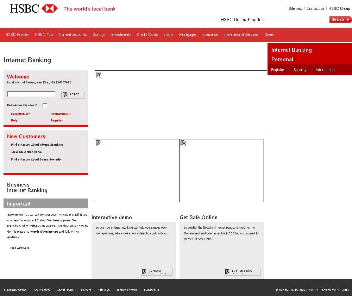Click the Contact HSBC link
The image size is (352, 296).
[x=61, y=114]
